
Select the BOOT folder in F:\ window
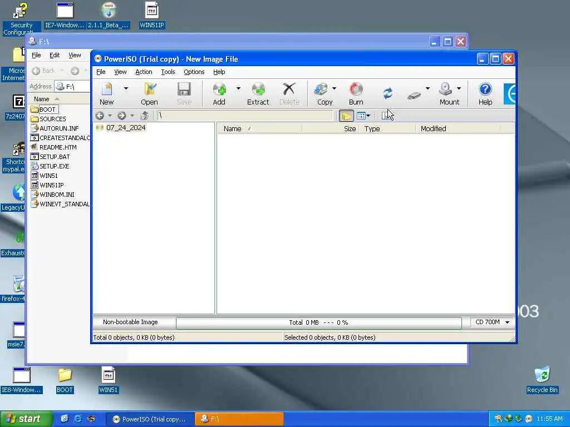(x=47, y=110)
